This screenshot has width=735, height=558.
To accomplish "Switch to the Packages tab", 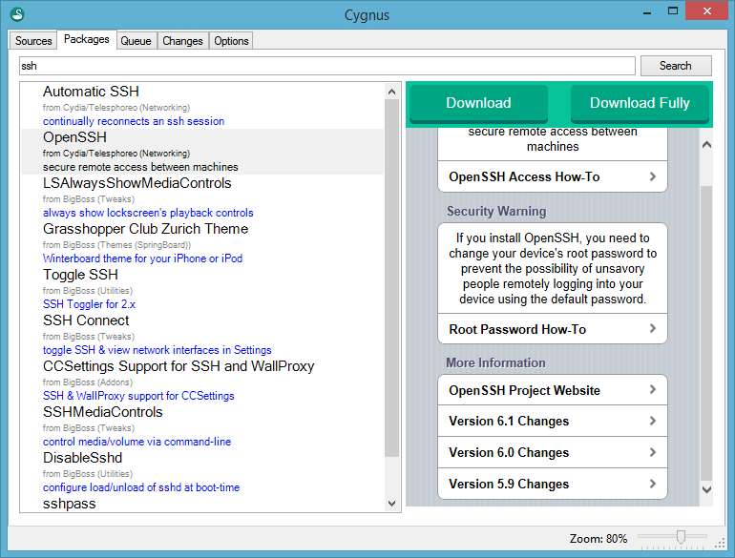I will coord(86,39).
